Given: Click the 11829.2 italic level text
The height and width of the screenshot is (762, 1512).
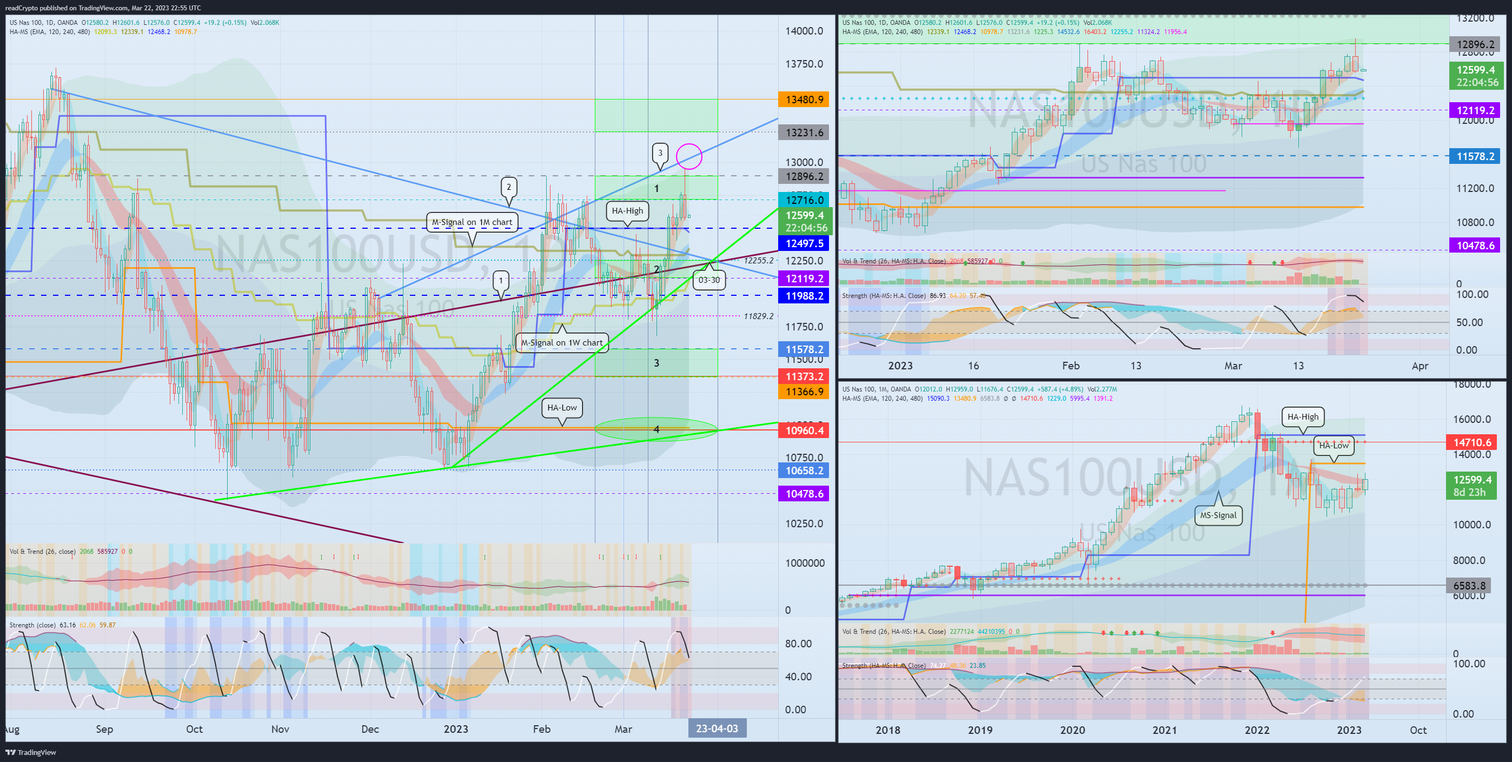Looking at the screenshot, I should click(758, 316).
